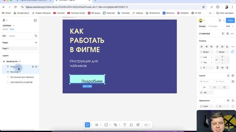Search layers with the magnifier icon
The image size is (236, 132).
(36, 36)
